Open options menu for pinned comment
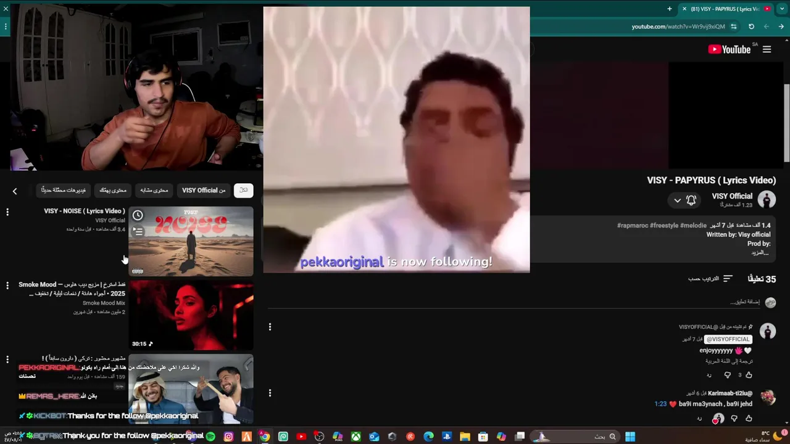This screenshot has height=444, width=790. 270,327
